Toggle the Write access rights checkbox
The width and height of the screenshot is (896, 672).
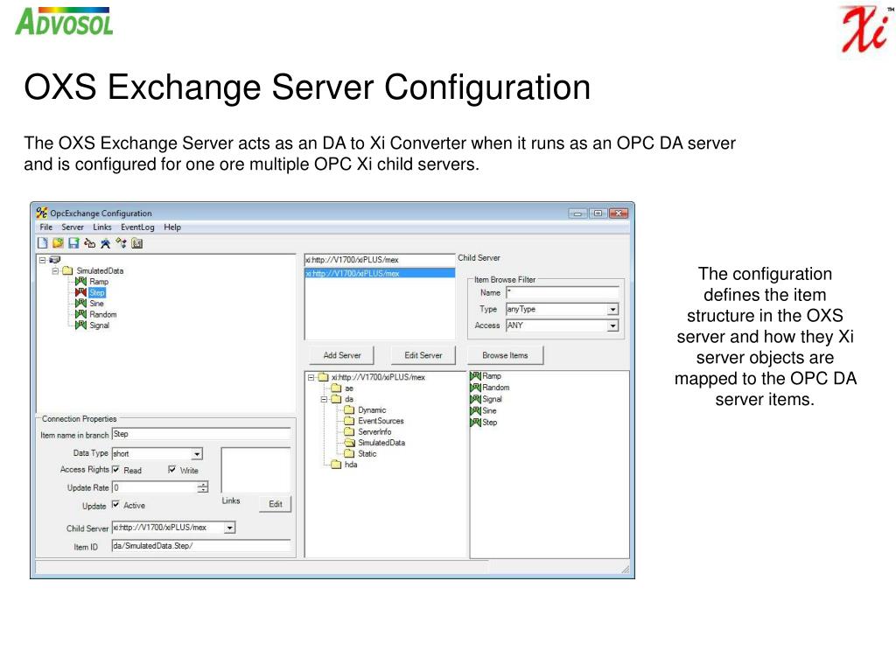(172, 470)
